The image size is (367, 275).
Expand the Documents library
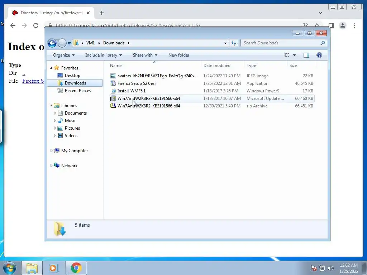pos(55,113)
